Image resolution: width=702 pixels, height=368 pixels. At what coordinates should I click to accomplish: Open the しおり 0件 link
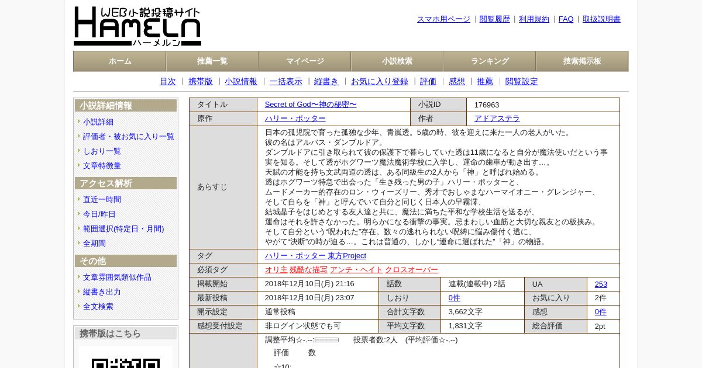click(455, 298)
